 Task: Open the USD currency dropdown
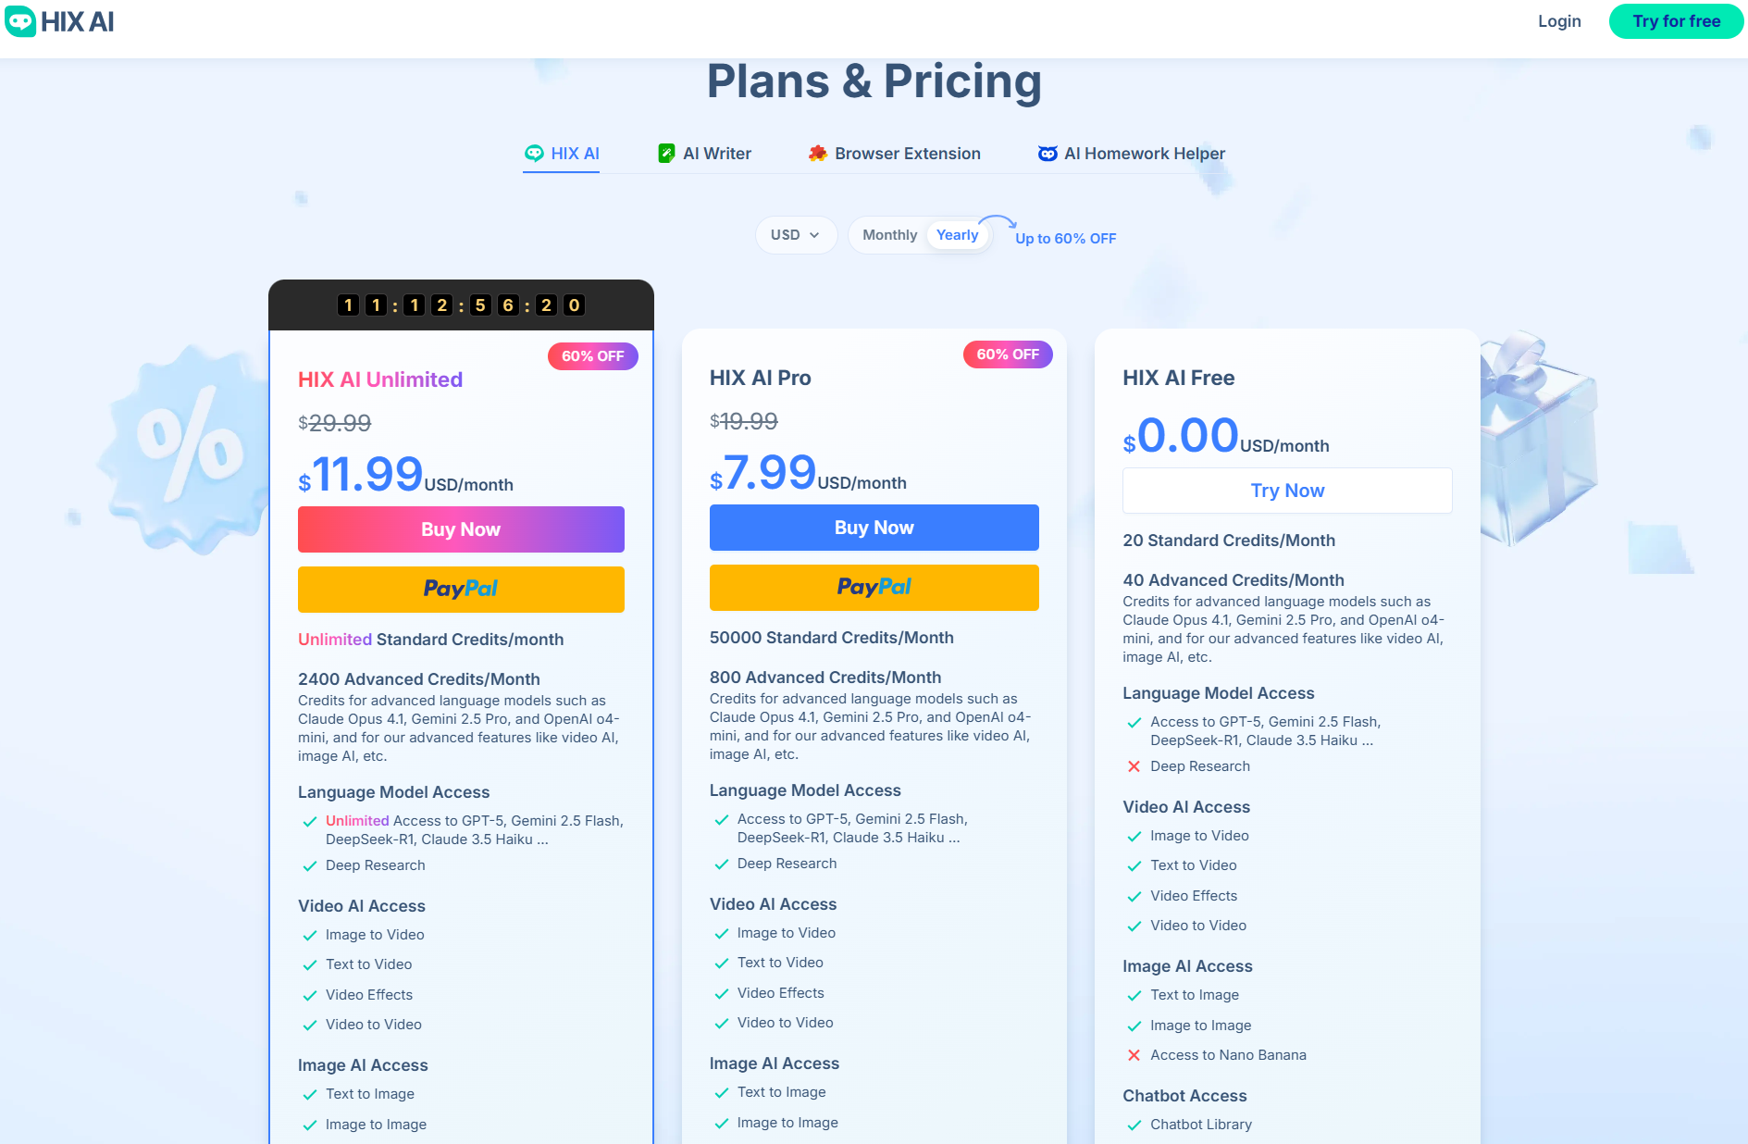(x=795, y=234)
